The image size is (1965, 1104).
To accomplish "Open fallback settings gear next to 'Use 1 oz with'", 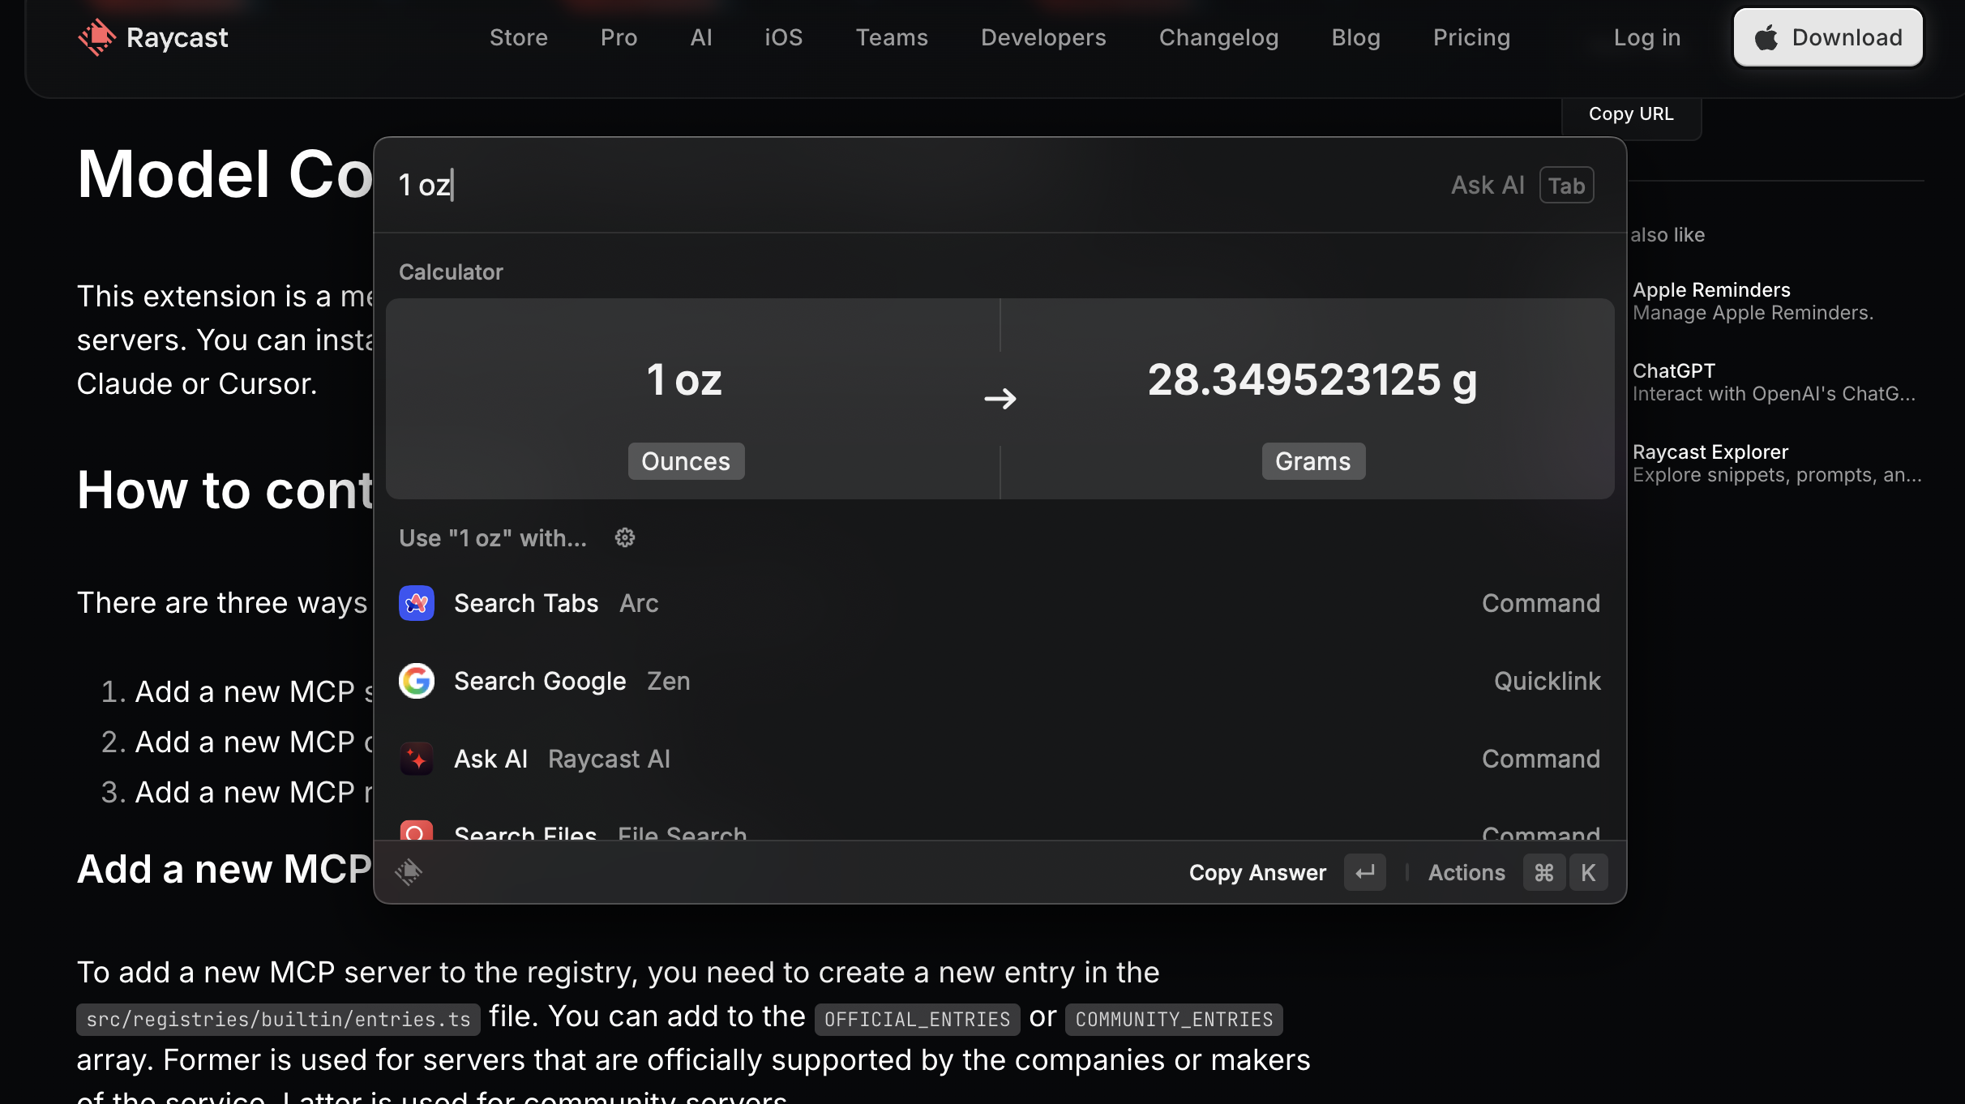I will tap(624, 537).
